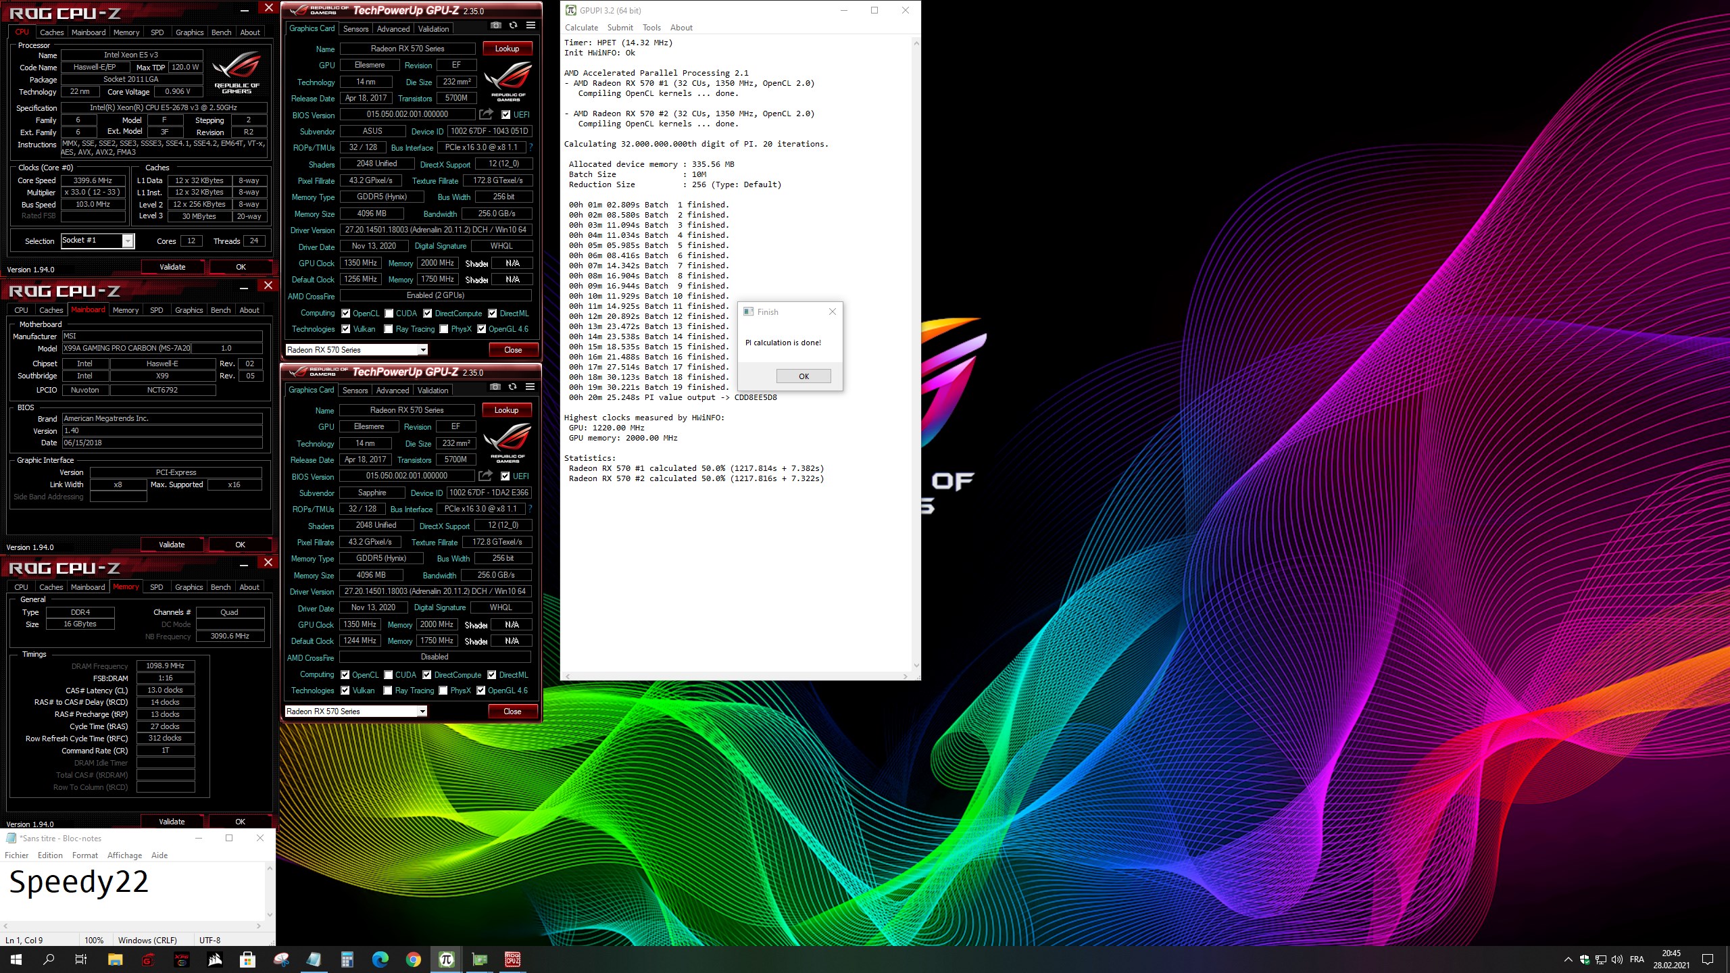Click OK in the Finish dialog
Screen dimensions: 1730x973
point(804,376)
